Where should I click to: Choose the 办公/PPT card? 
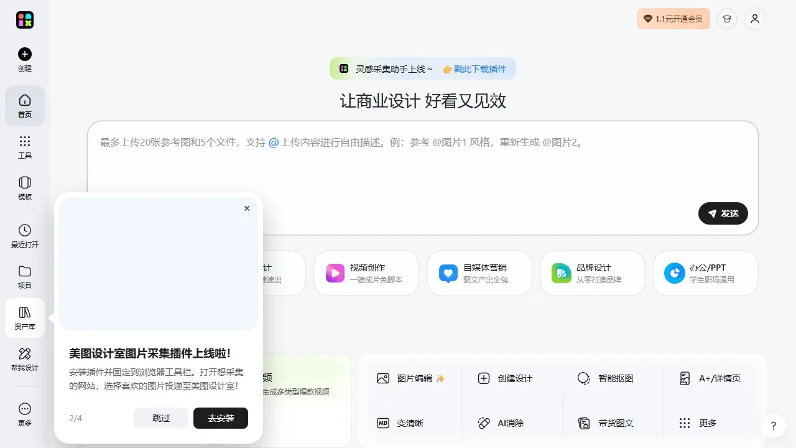[x=706, y=273]
